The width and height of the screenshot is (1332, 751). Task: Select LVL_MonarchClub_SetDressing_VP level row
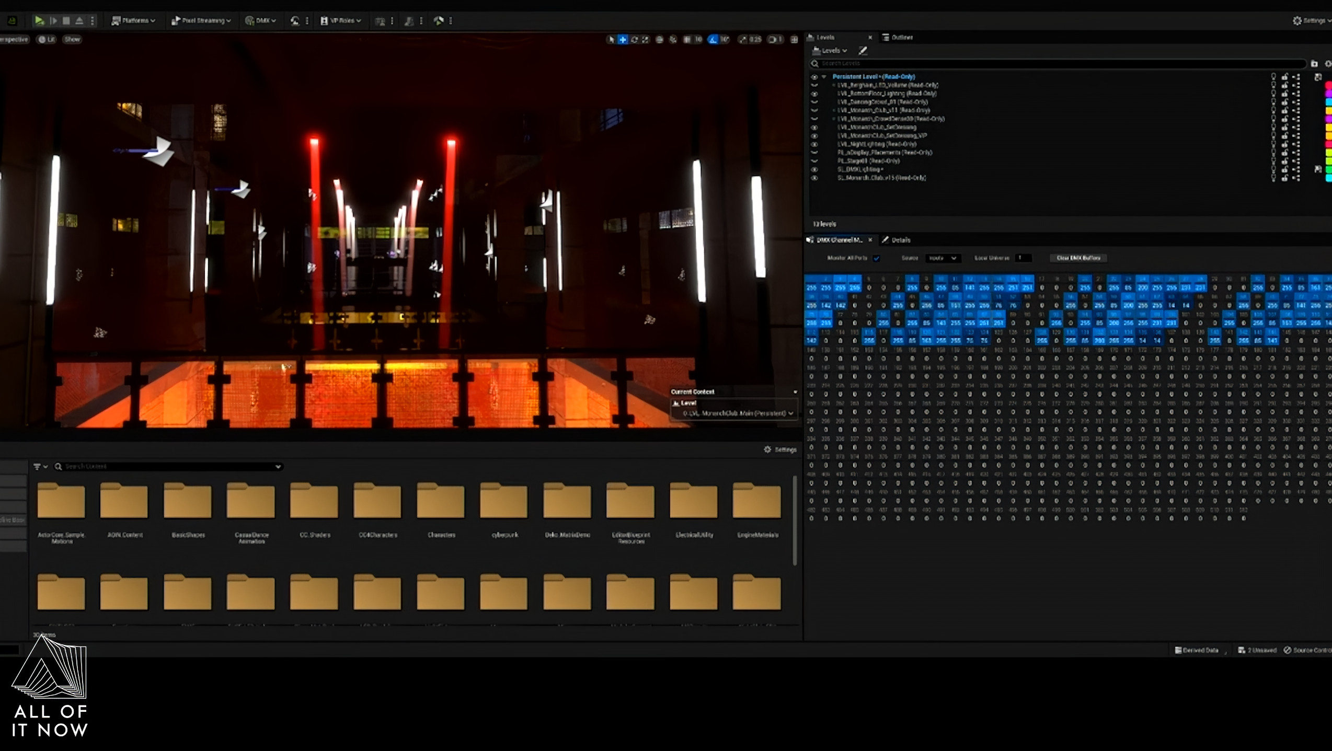(x=881, y=135)
